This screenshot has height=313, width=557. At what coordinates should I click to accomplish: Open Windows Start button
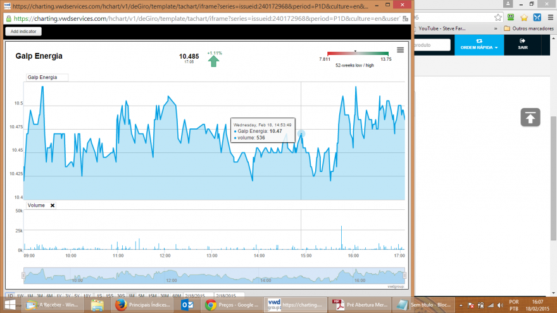[x=10, y=305]
